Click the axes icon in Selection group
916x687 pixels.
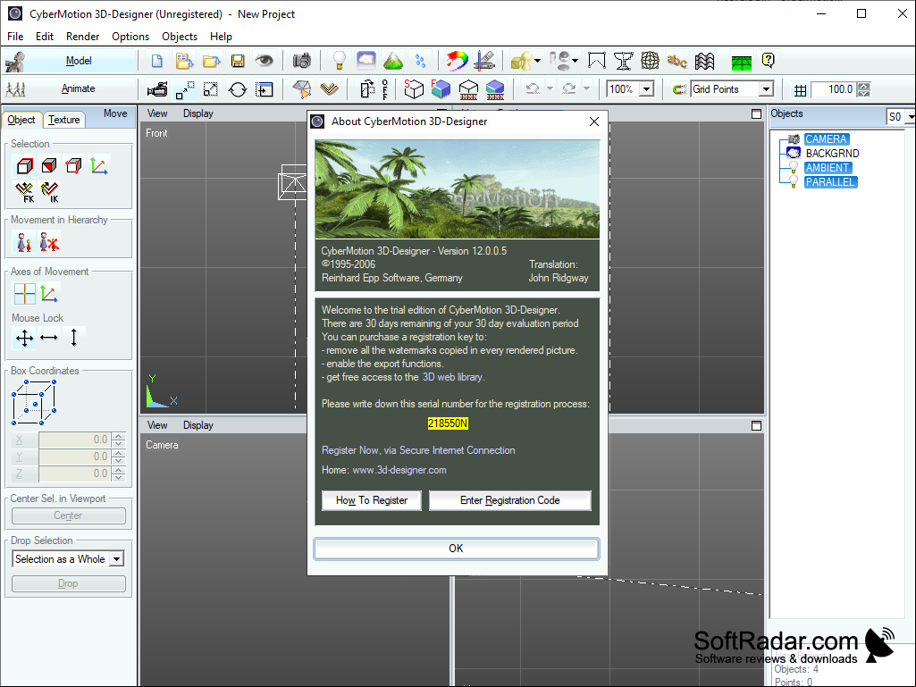[x=98, y=166]
